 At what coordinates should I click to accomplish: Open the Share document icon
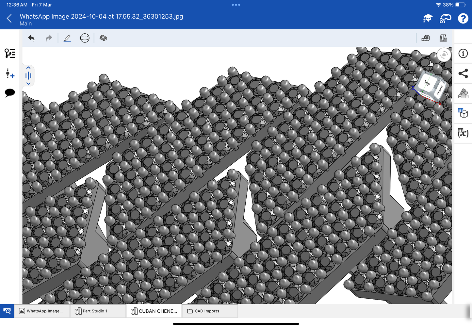(x=463, y=74)
